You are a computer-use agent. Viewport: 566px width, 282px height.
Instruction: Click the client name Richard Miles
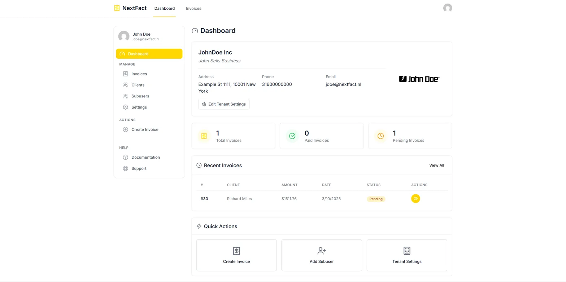[x=239, y=199]
